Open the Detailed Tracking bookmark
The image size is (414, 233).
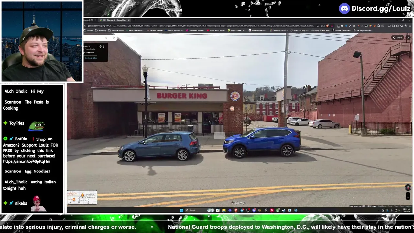[x=155, y=30]
